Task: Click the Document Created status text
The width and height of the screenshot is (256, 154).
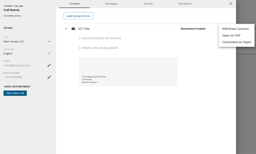Action: pyautogui.click(x=193, y=29)
